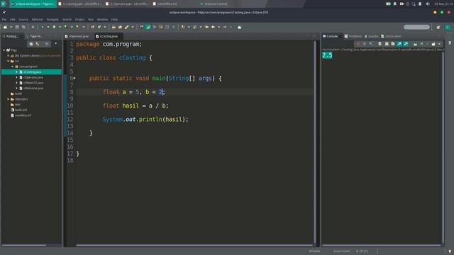The image size is (454, 255).
Task: Click the External Tools run icon
Action: coord(77,27)
